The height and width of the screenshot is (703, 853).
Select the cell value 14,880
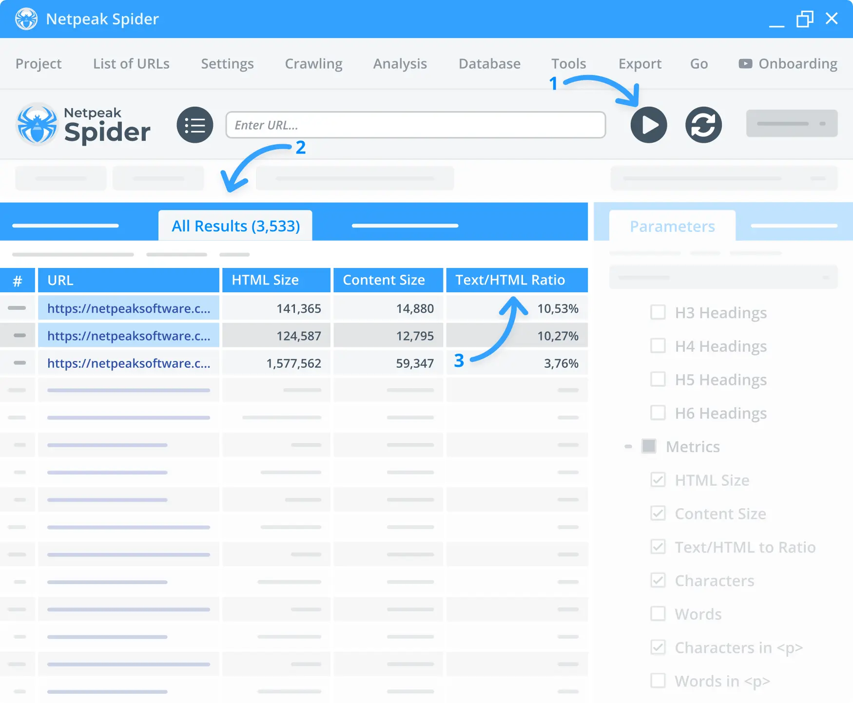click(x=388, y=308)
